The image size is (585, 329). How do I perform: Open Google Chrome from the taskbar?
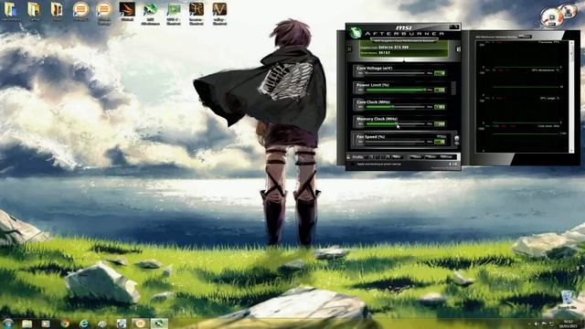(x=65, y=324)
